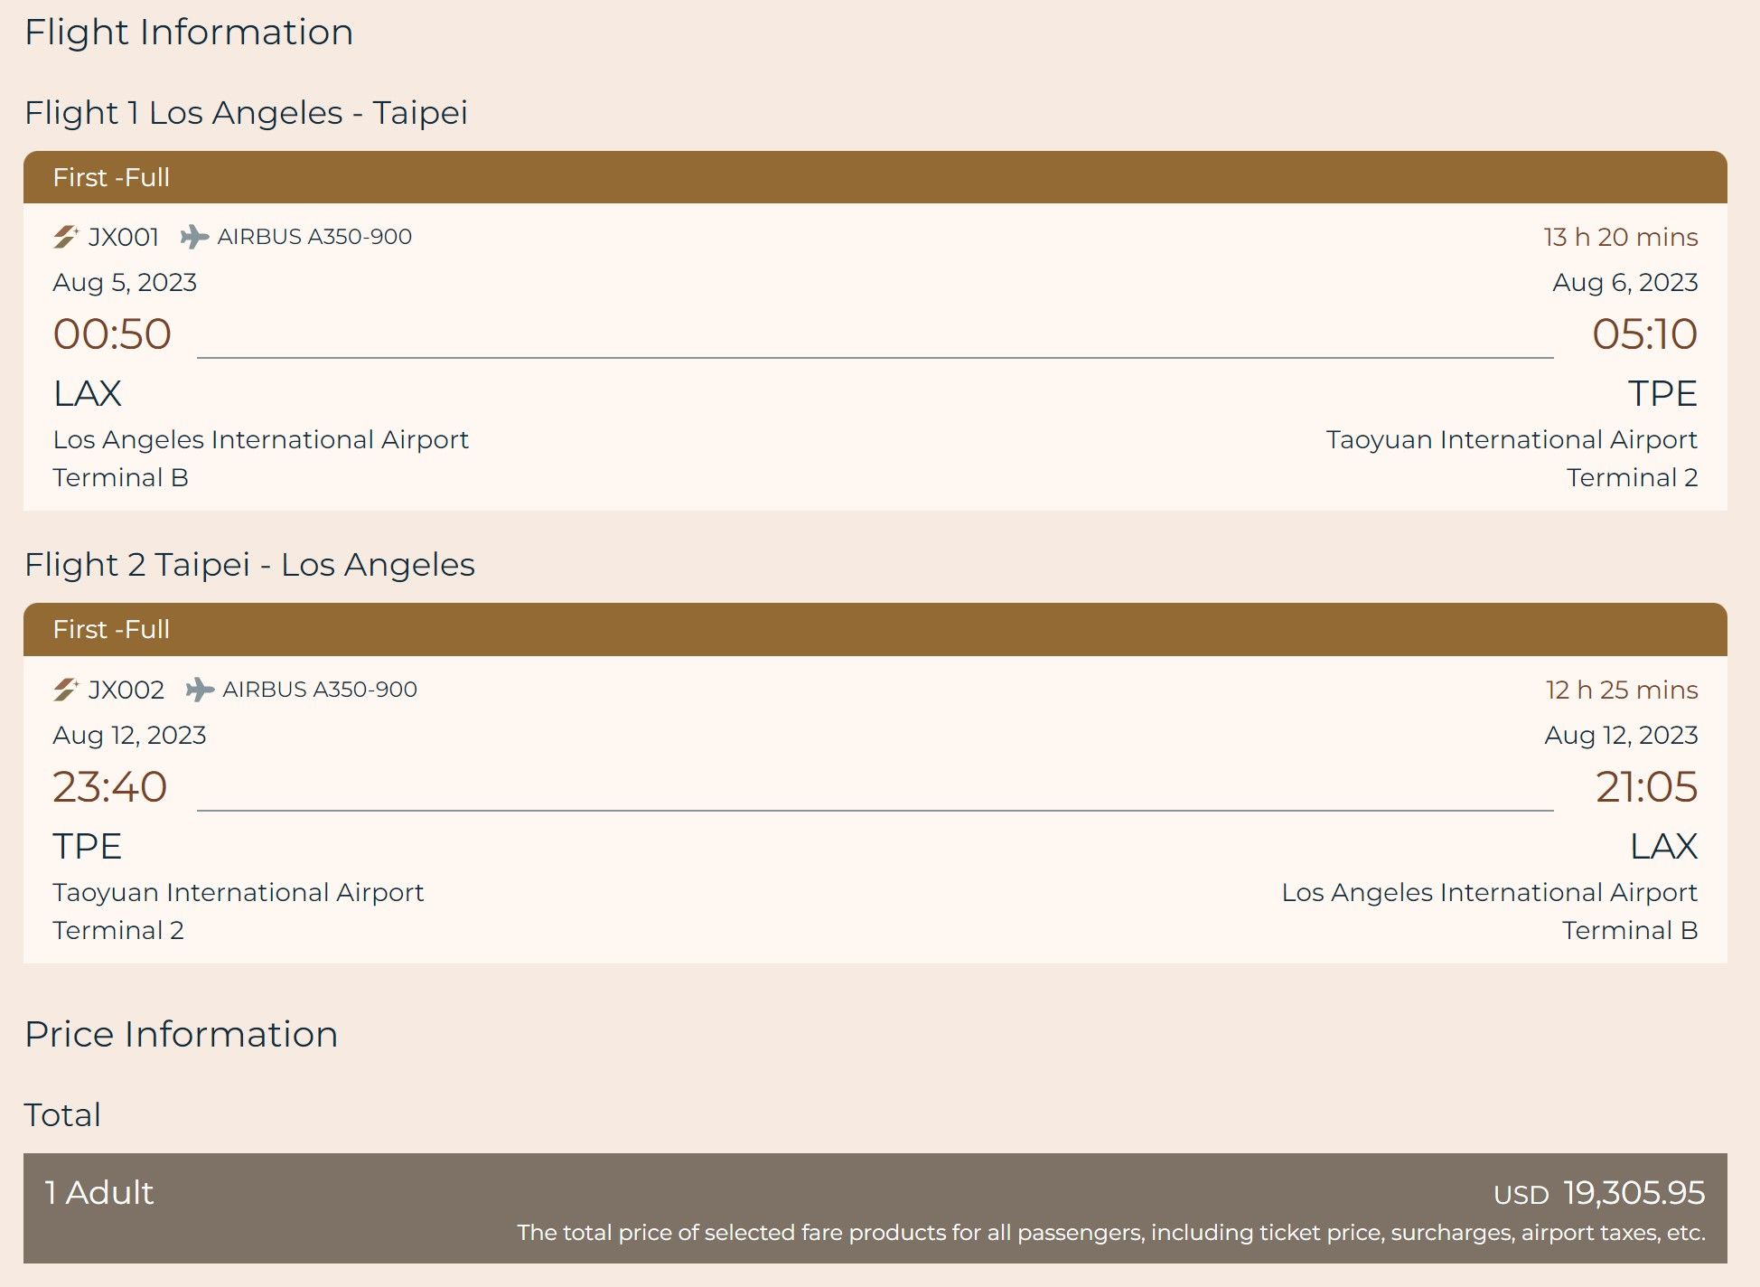Select Flight 1 Los Angeles - Taipei section
The height and width of the screenshot is (1287, 1760).
247,112
